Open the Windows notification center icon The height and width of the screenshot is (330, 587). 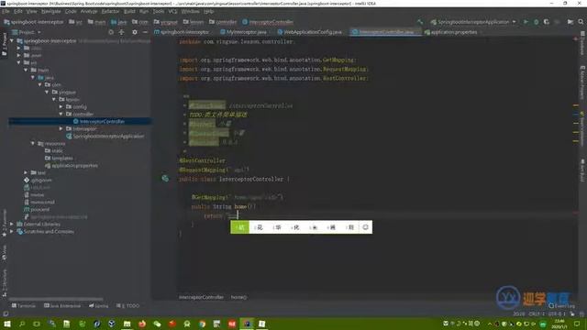point(577,324)
